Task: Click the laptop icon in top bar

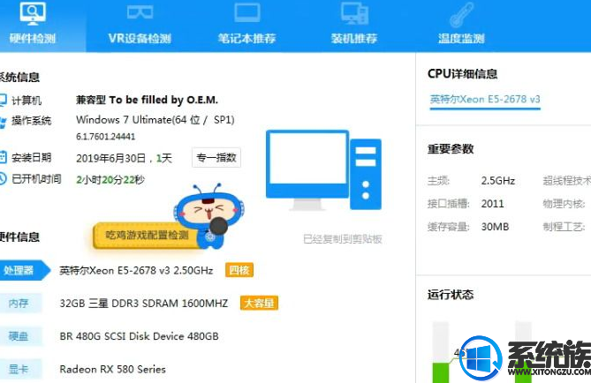Action: click(x=246, y=12)
